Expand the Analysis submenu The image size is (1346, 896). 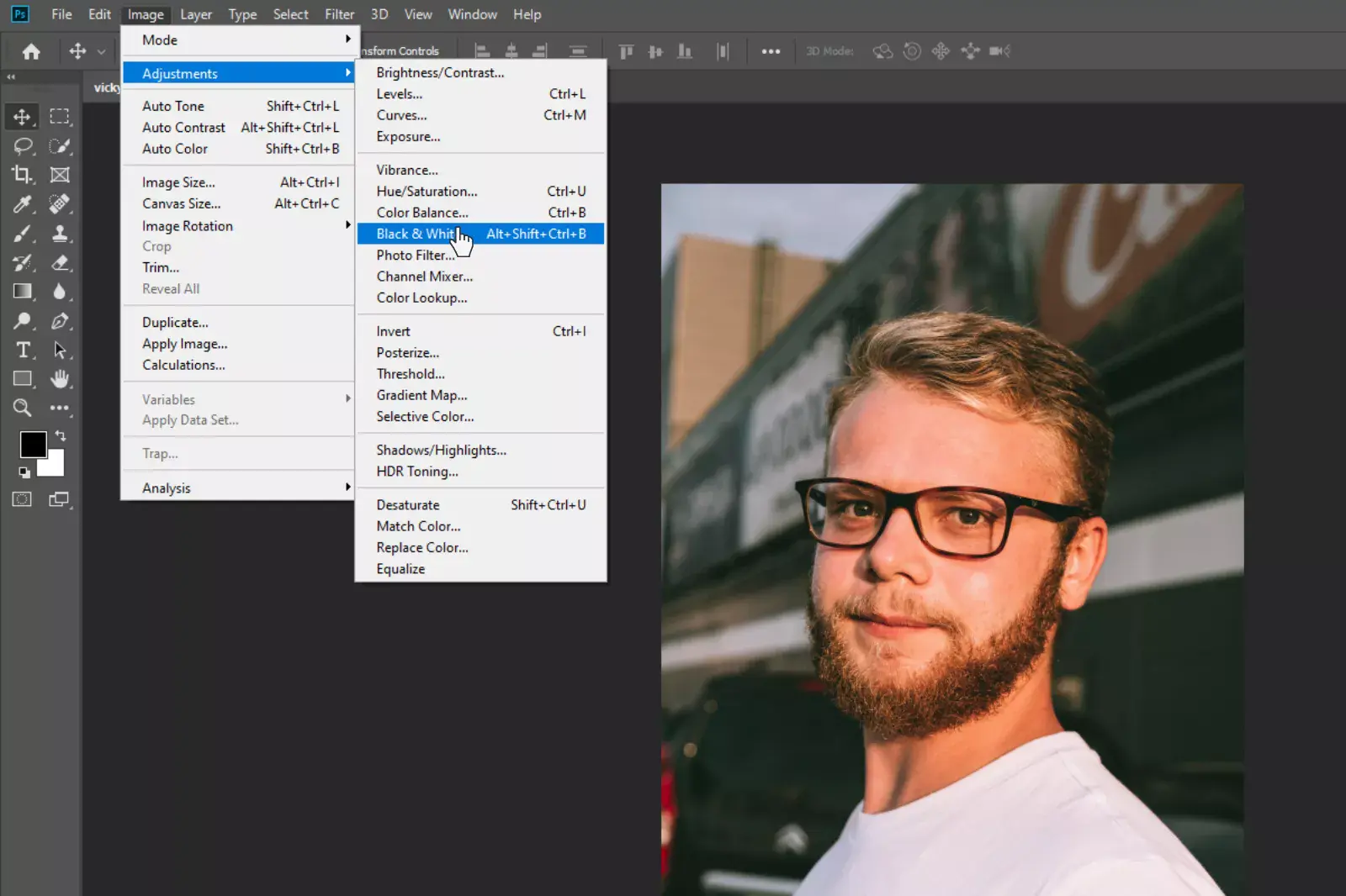coord(166,488)
